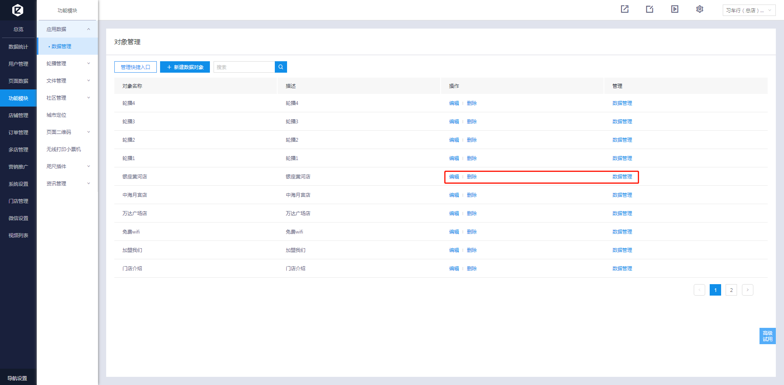Viewport: 784px width, 385px height.
Task: Open the 习车行（总店）store dropdown
Action: click(748, 10)
